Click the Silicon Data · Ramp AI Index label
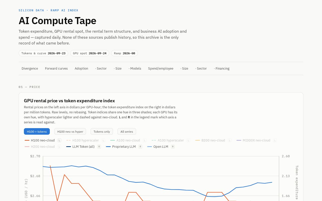Viewport: 322px width, 201px height. point(48,10)
